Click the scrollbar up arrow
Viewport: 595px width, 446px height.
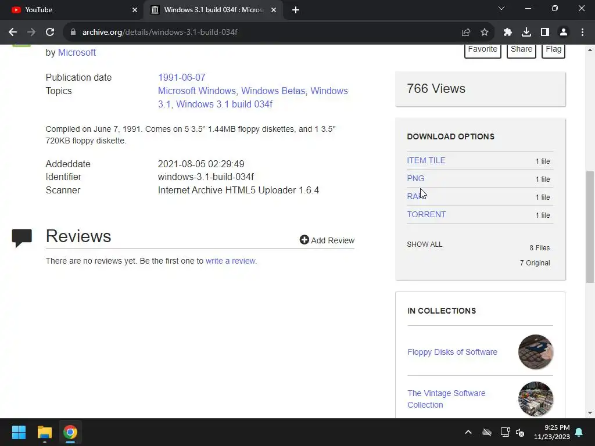[590, 50]
